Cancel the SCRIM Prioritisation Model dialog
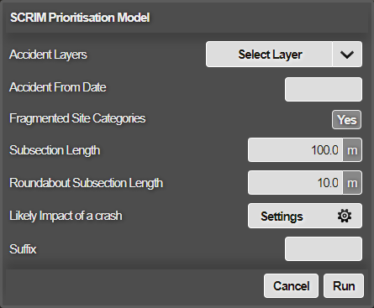Viewport: 374px width, 308px height. (x=291, y=286)
